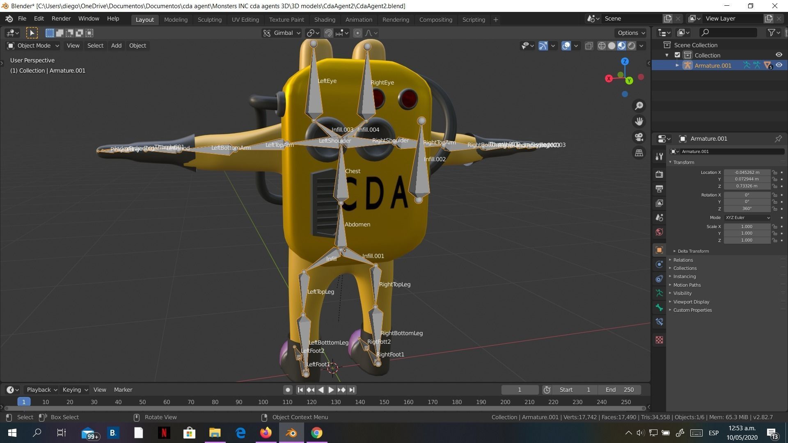The width and height of the screenshot is (788, 443).
Task: Expand the Delta Transform panel
Action: pos(693,251)
